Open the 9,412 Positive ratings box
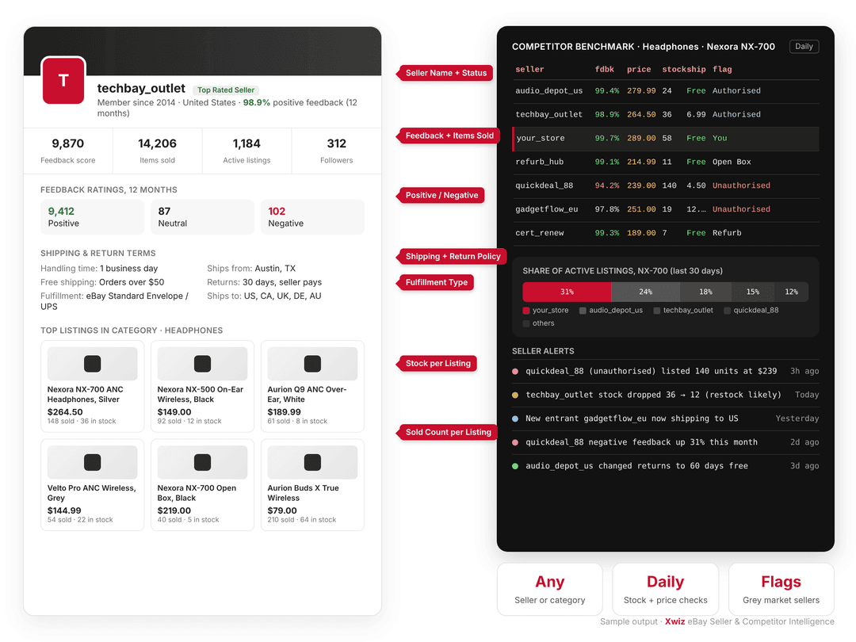856x642 pixels. coord(92,216)
